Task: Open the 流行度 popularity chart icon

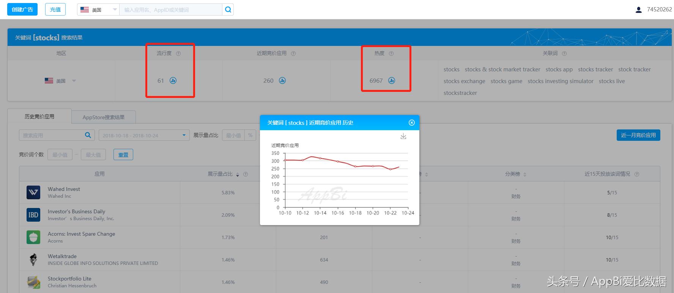Action: pos(173,80)
